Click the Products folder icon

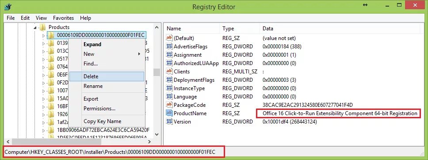click(x=42, y=27)
